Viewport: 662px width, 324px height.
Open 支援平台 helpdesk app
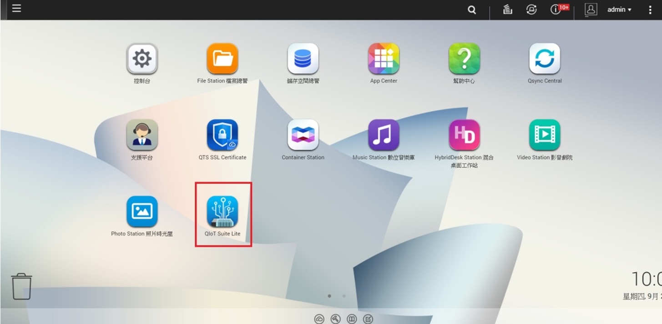click(x=142, y=135)
